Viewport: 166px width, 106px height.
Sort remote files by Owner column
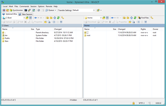click(156, 29)
